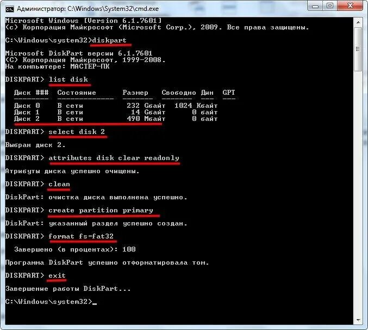This screenshot has height=330, width=368.
Task: Click the 'list disk' command text
Action: tap(68, 80)
